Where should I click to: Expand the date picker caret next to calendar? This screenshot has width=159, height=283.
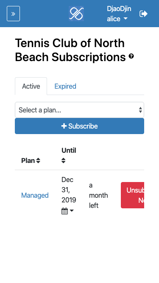[x=72, y=210]
